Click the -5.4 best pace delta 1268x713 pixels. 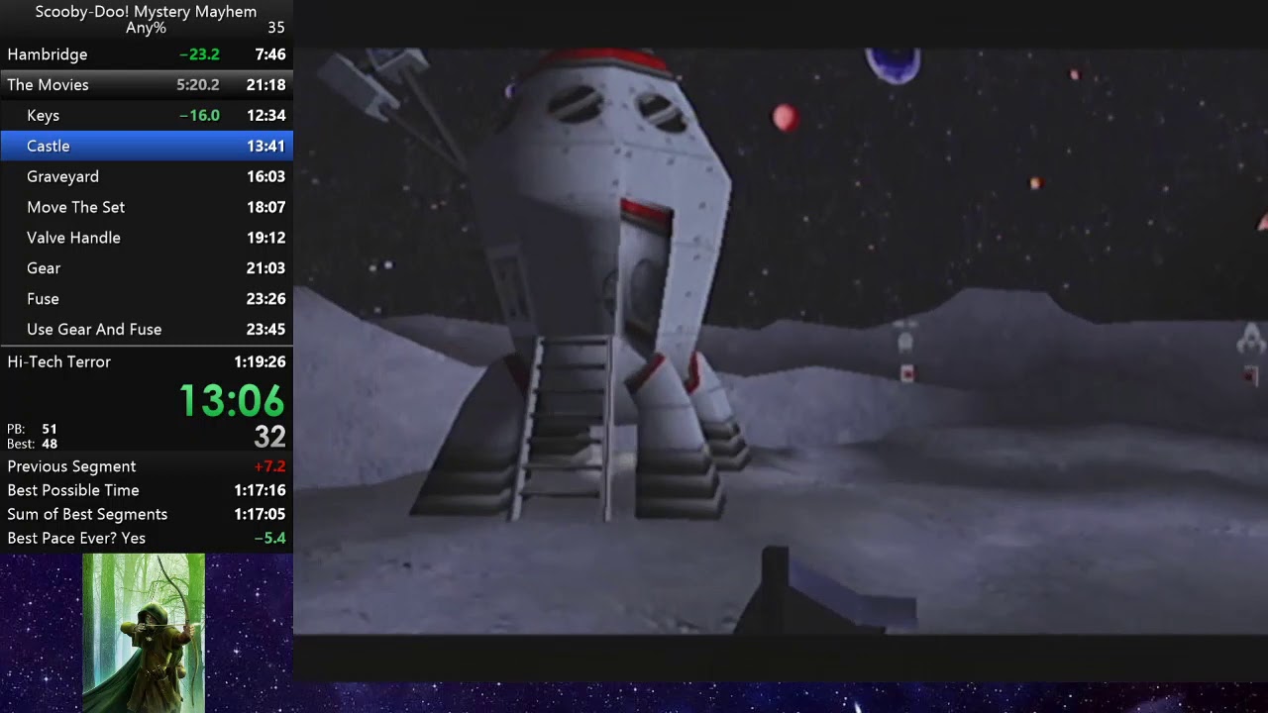point(269,538)
